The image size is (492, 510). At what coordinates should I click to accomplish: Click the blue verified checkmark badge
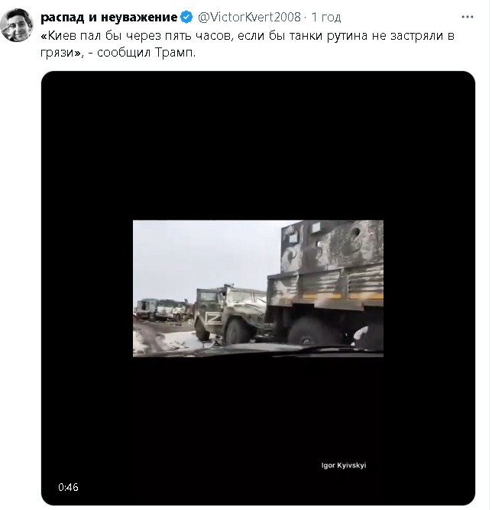pyautogui.click(x=186, y=17)
